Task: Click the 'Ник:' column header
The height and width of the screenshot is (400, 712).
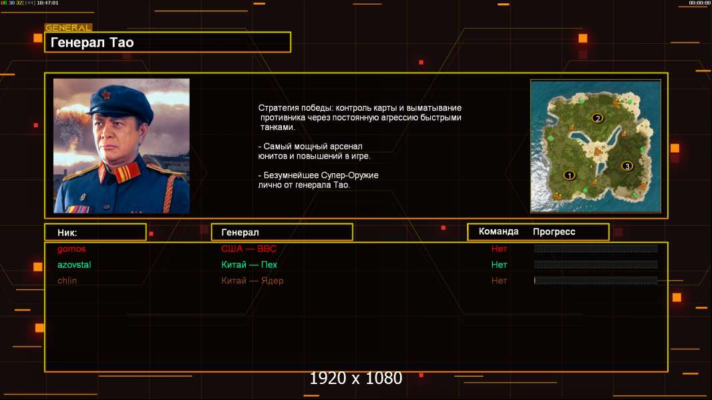Action: [x=96, y=233]
